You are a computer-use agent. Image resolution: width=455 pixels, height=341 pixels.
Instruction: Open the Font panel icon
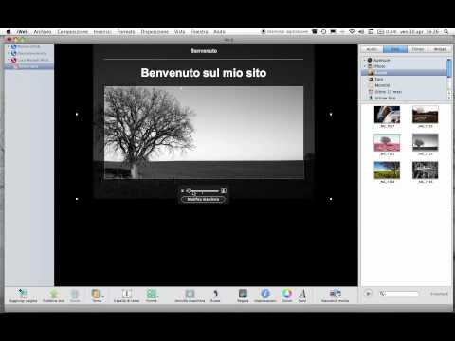[x=302, y=294]
